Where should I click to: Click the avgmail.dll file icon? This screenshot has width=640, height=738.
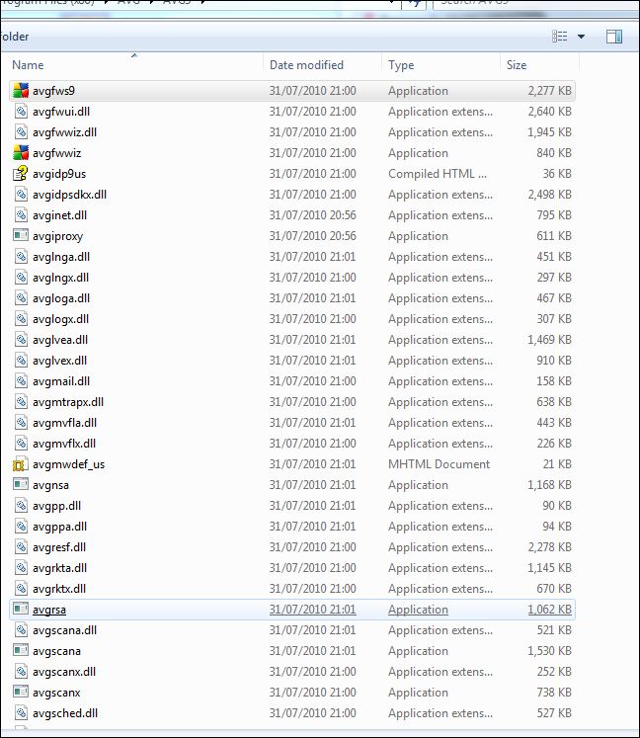click(x=21, y=380)
